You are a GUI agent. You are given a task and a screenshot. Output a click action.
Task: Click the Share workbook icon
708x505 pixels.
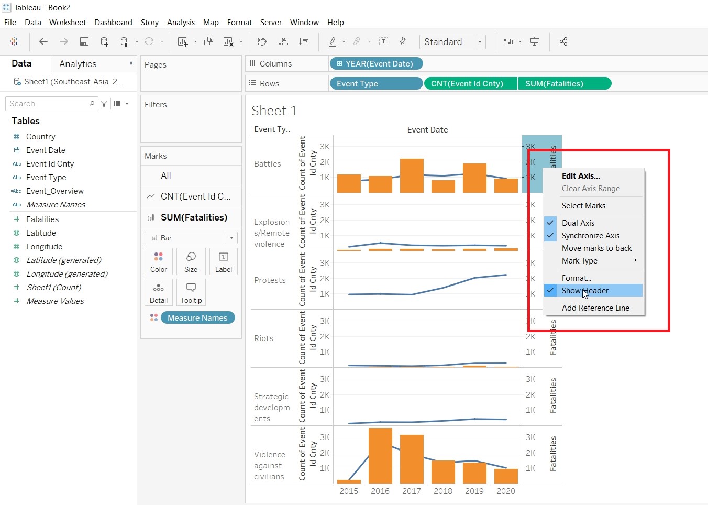click(563, 42)
